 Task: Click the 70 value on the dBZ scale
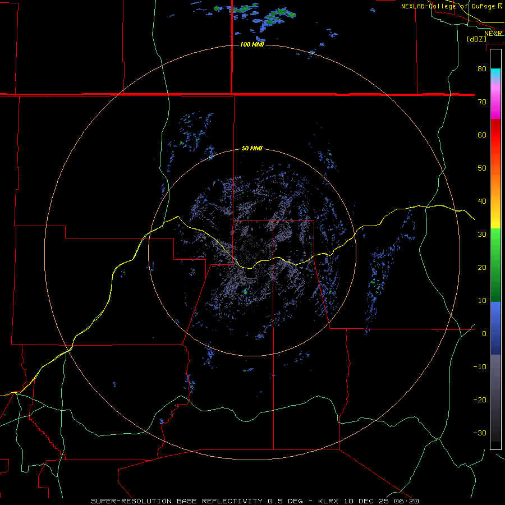pyautogui.click(x=482, y=102)
